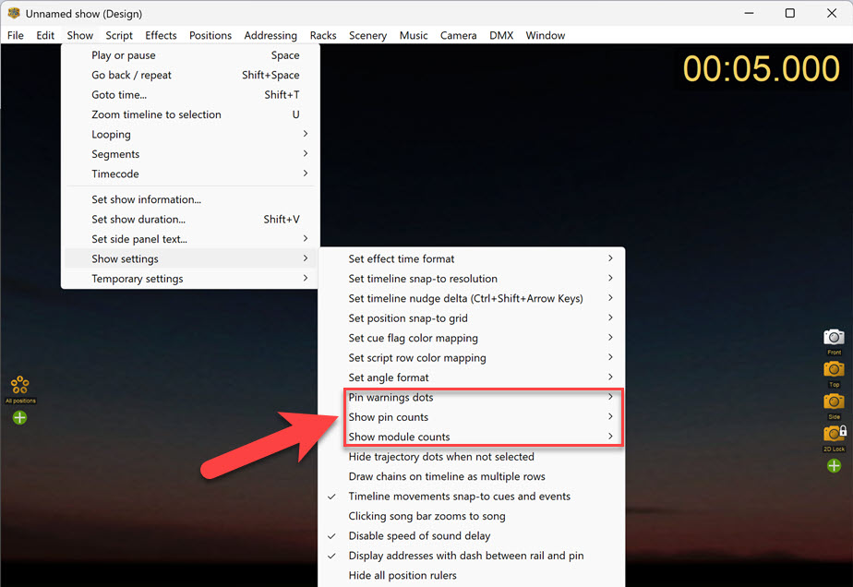Uncheck Timeline movements snap-to cues and events

(x=459, y=497)
